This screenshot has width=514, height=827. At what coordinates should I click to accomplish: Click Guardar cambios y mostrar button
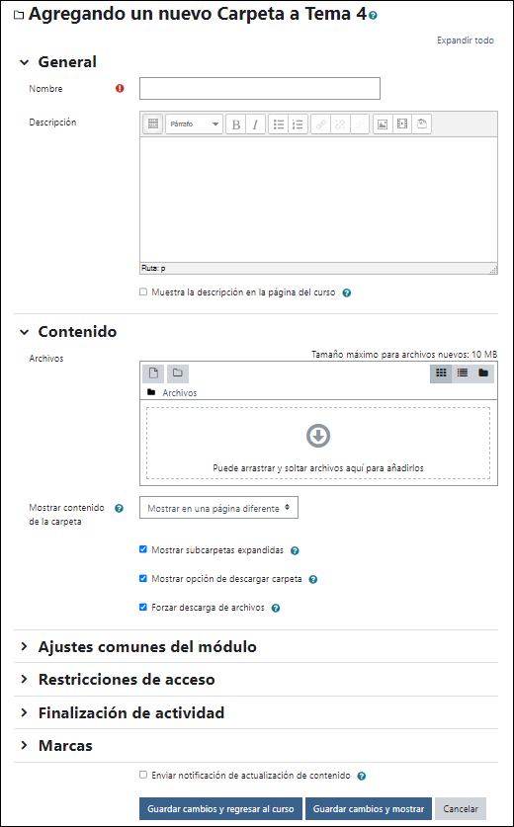(369, 808)
